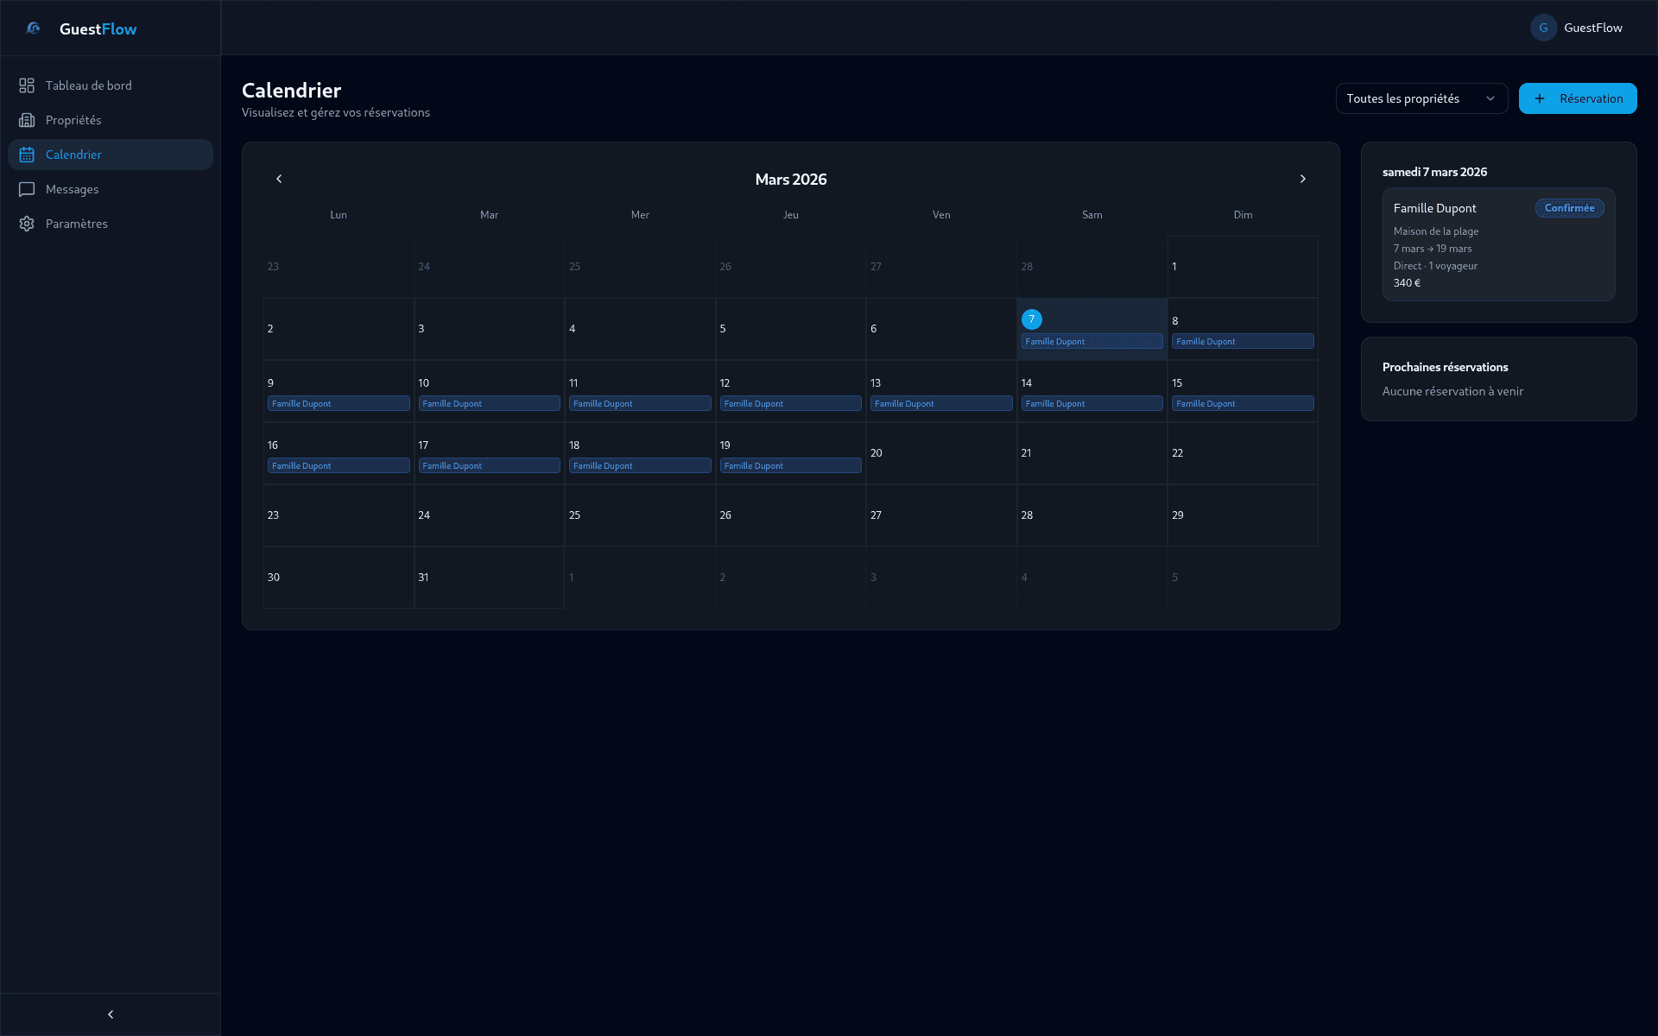
Task: Click Famille Dupont bar on day 19
Action: (x=790, y=465)
